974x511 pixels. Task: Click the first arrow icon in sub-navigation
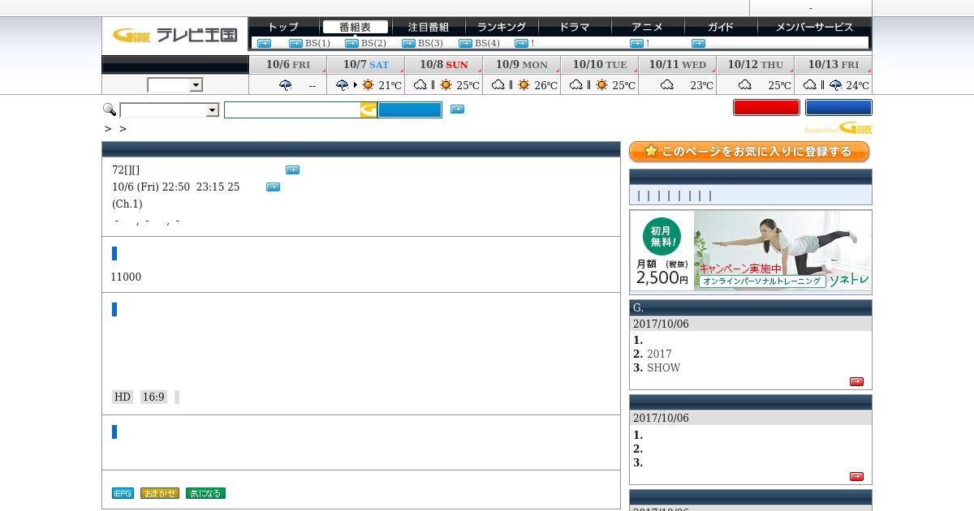264,44
